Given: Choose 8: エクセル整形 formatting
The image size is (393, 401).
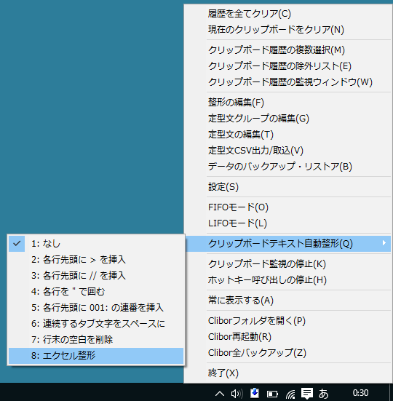Looking at the screenshot, I should (x=96, y=356).
